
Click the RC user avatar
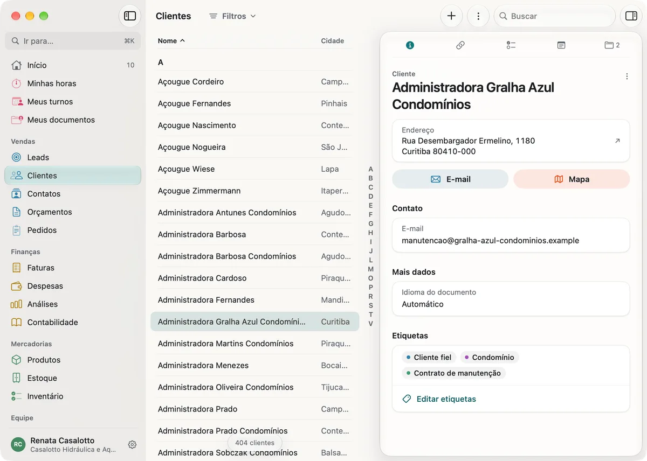click(x=18, y=444)
